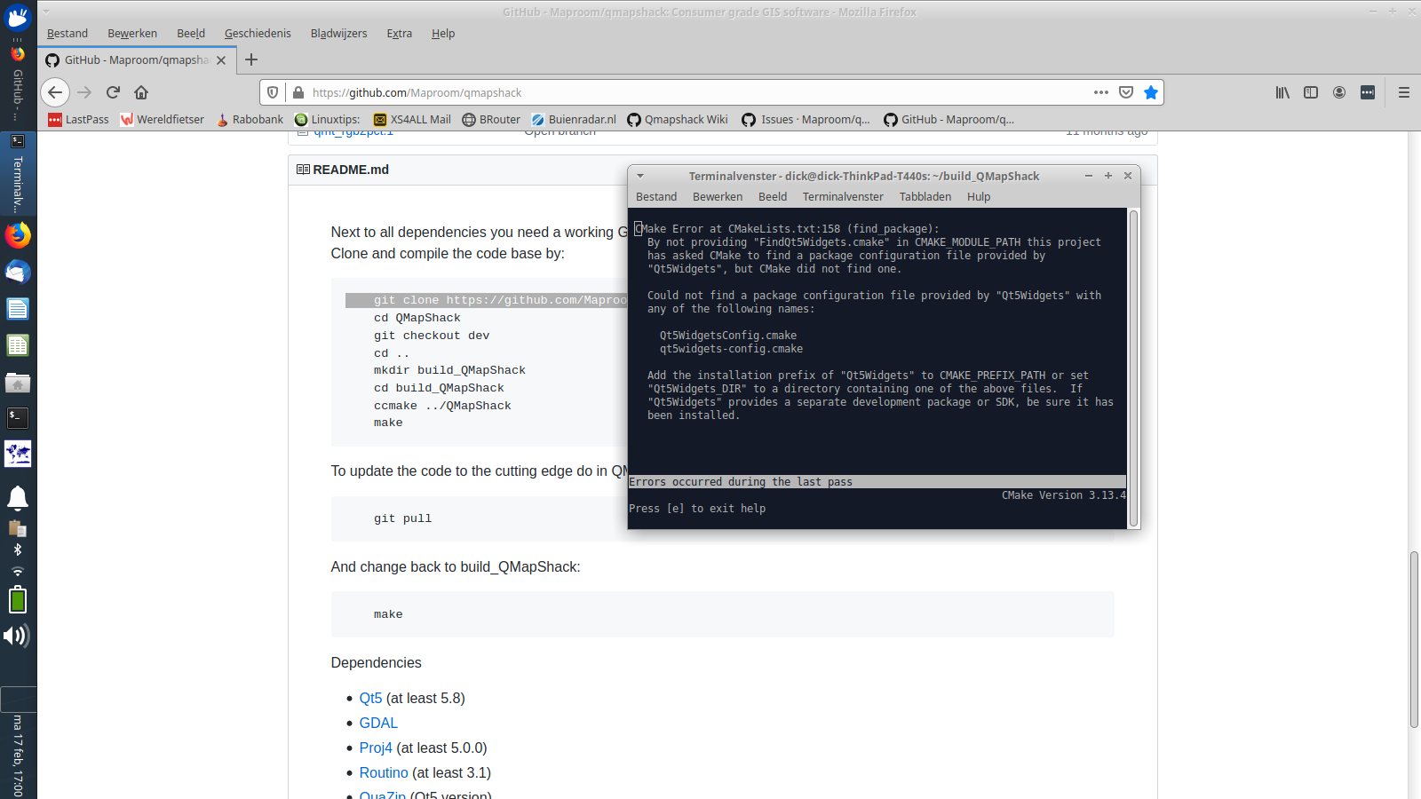The image size is (1421, 799).
Task: Open the LastPass extension toolbar icon
Action: [1368, 92]
